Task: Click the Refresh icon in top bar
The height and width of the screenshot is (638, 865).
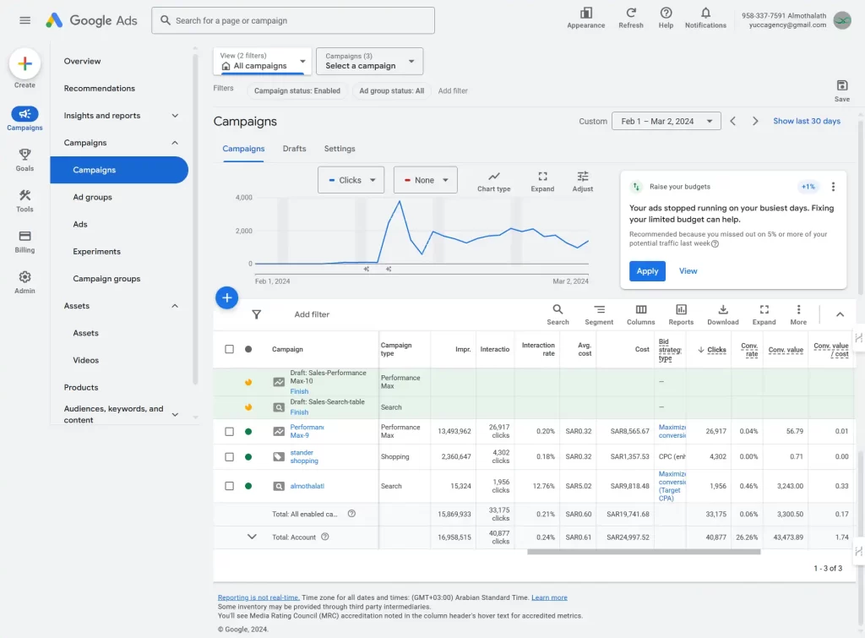Action: coord(630,13)
